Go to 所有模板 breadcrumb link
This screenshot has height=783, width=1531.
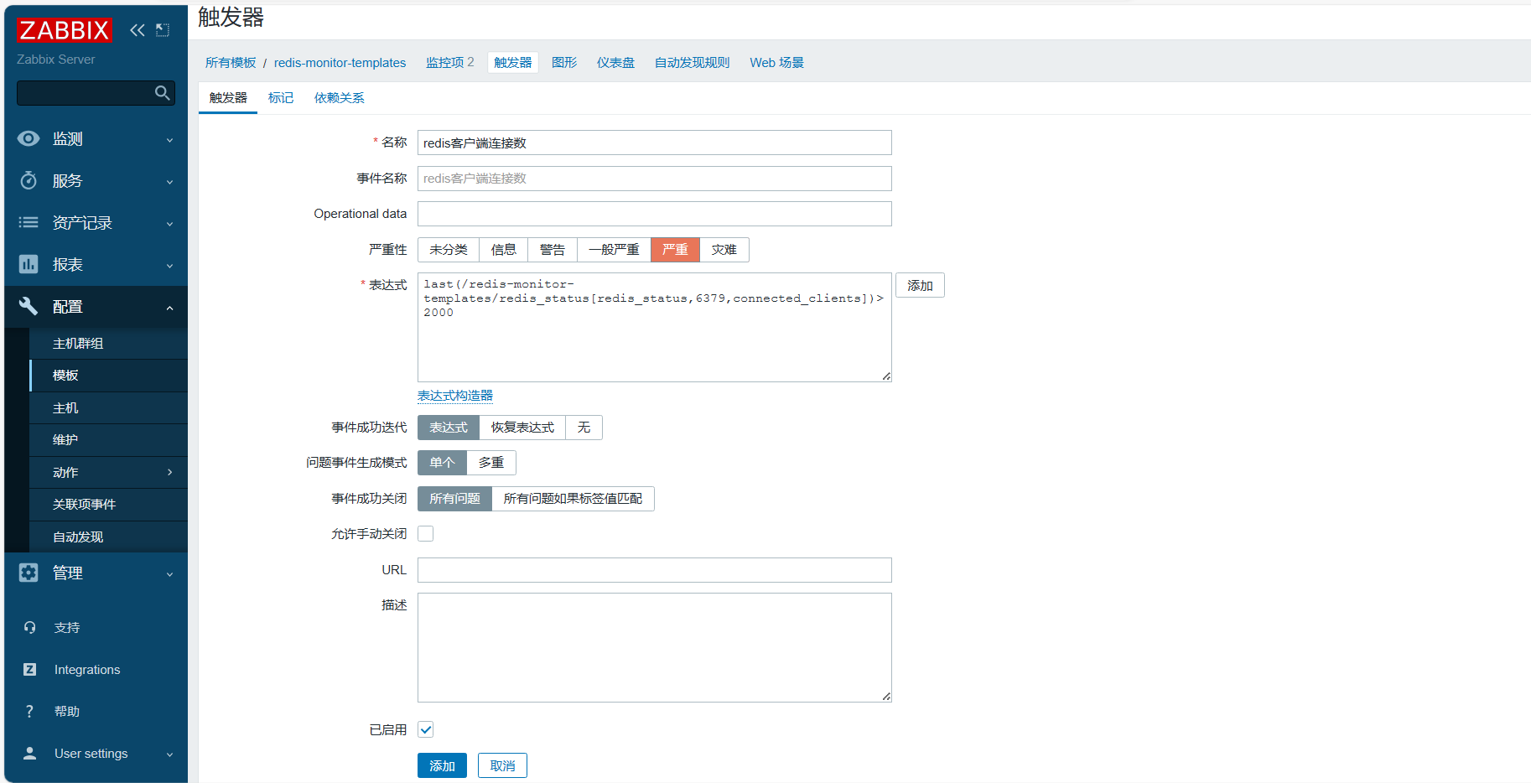[231, 63]
